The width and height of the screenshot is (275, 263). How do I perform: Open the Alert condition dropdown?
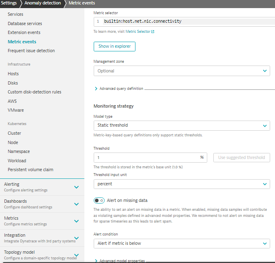tap(181, 243)
